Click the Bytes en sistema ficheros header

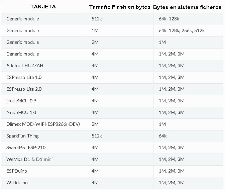click(187, 7)
